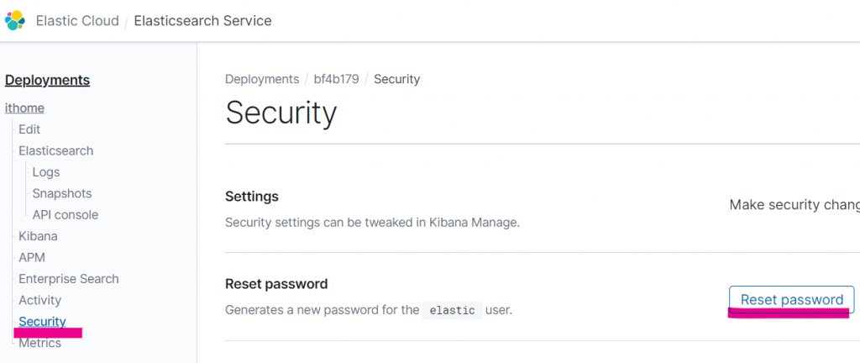Open the Deployments sidebar heading
Screen dimensions: 860x363
(x=47, y=81)
